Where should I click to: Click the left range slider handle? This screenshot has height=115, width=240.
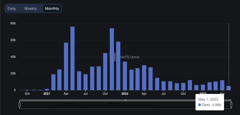tap(20, 105)
